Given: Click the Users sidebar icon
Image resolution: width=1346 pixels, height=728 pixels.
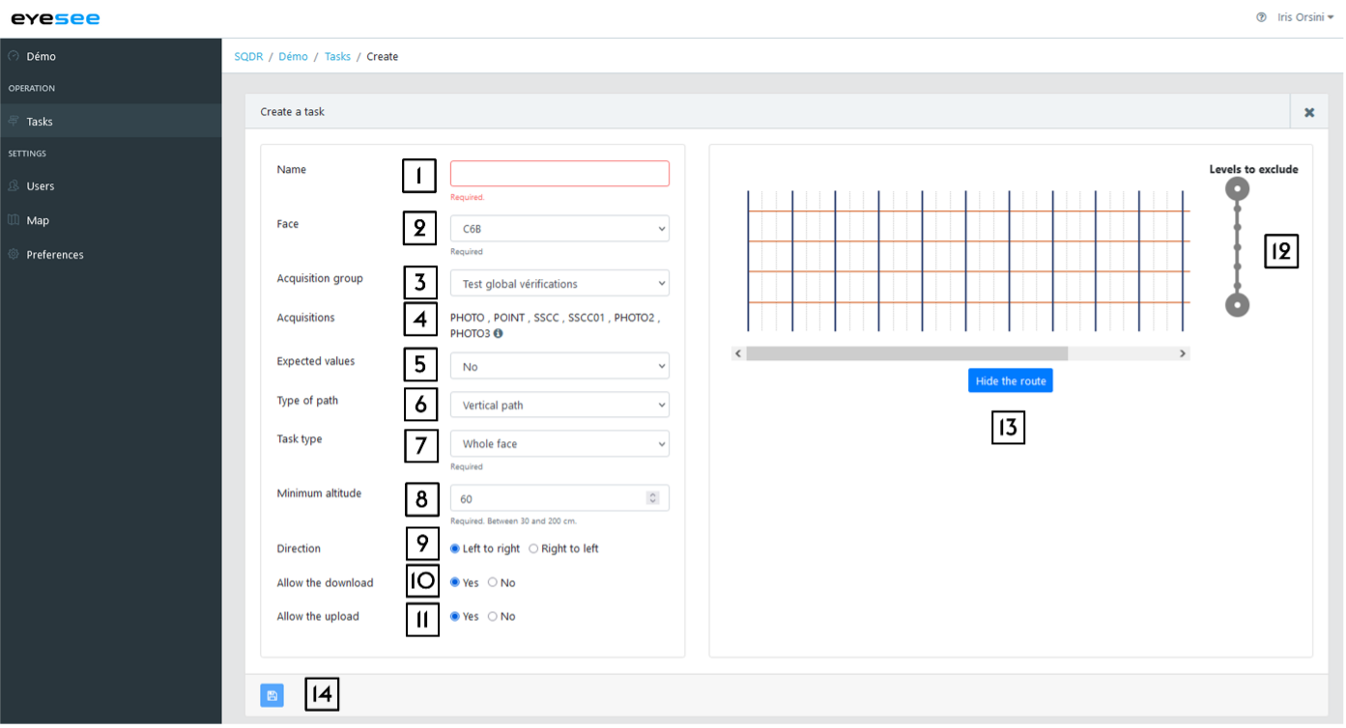Looking at the screenshot, I should tap(14, 186).
